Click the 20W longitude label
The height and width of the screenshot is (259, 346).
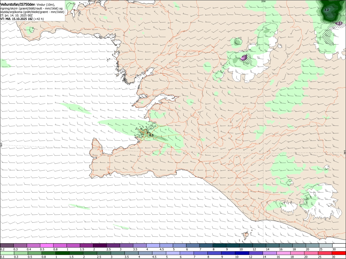pyautogui.click(x=263, y=1)
